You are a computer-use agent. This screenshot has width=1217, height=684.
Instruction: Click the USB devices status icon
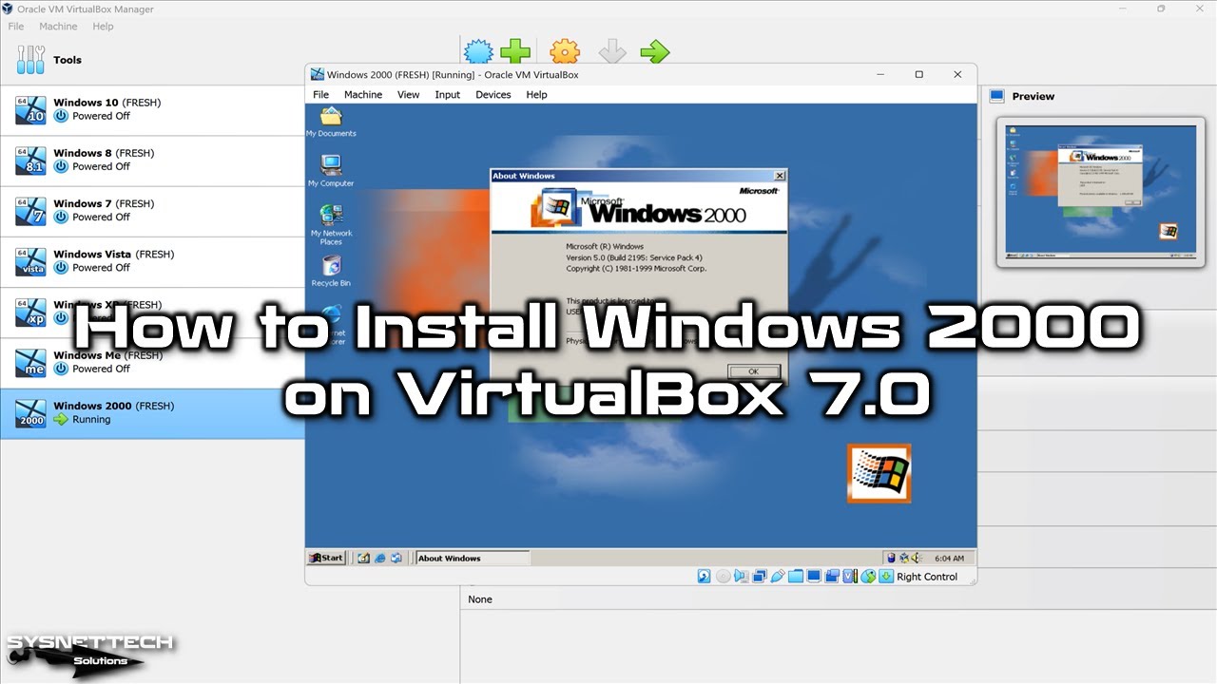point(778,577)
